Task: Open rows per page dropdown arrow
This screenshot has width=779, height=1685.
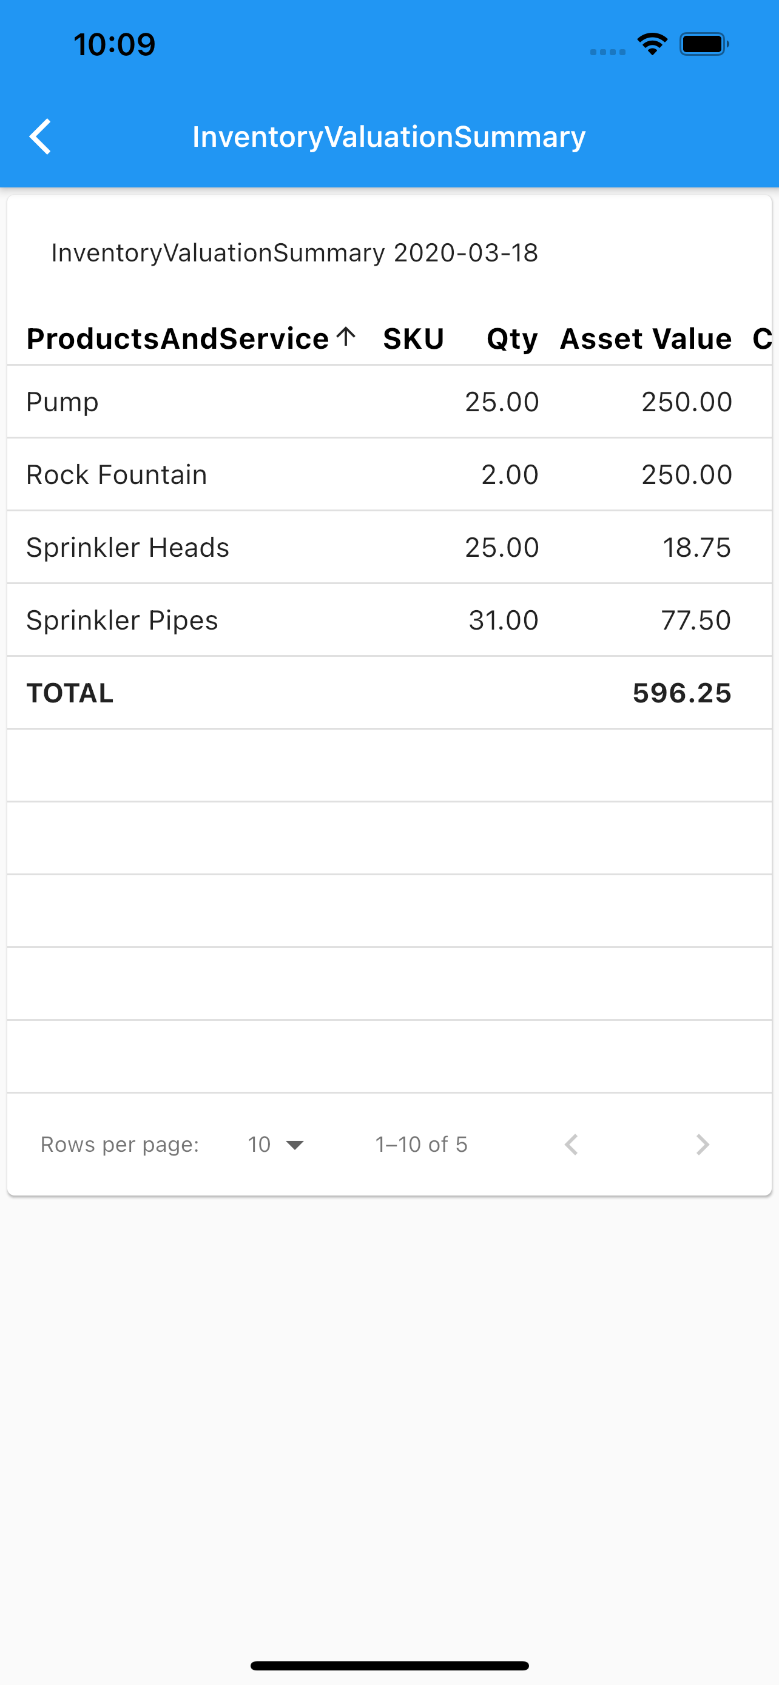Action: 295,1145
